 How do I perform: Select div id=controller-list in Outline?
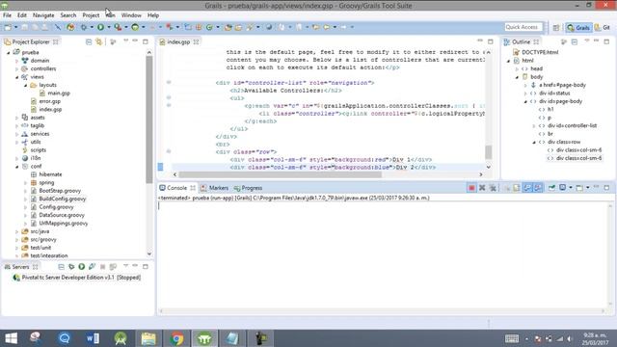[572, 126]
